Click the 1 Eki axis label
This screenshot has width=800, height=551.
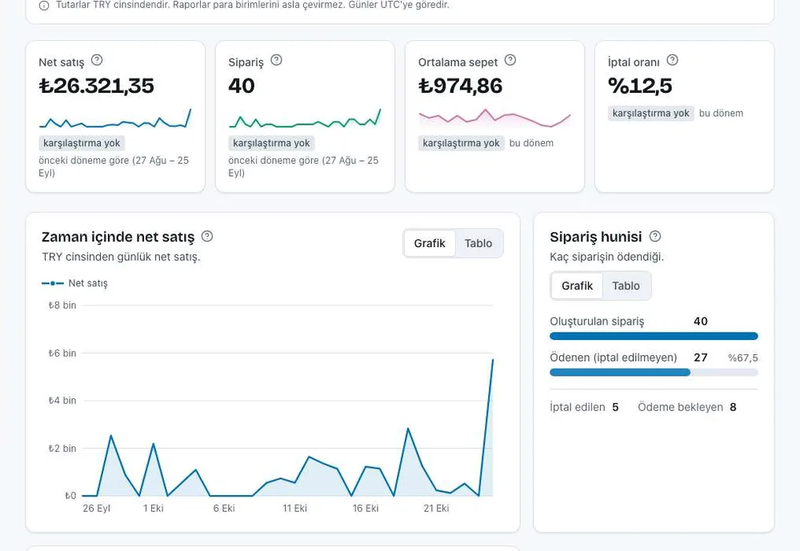[153, 508]
